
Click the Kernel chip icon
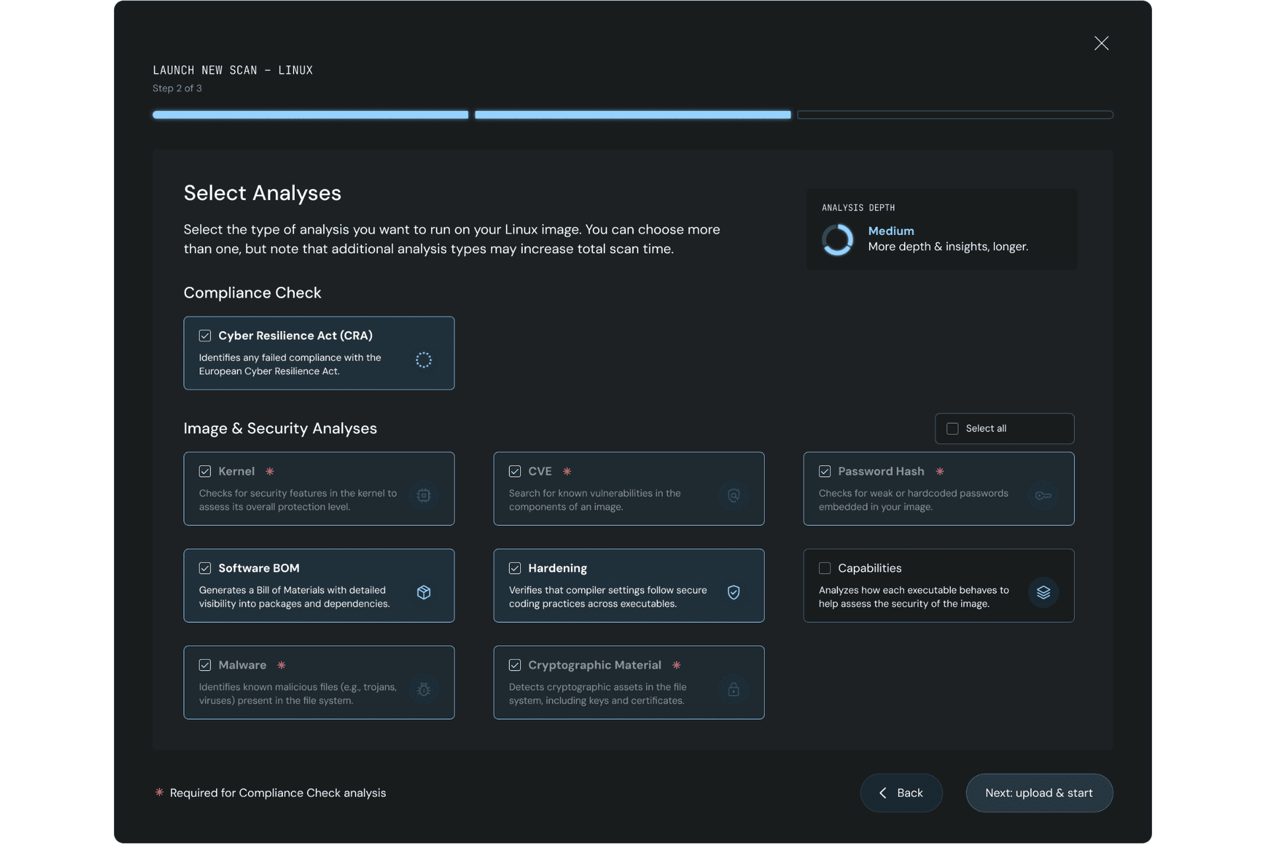coord(423,495)
